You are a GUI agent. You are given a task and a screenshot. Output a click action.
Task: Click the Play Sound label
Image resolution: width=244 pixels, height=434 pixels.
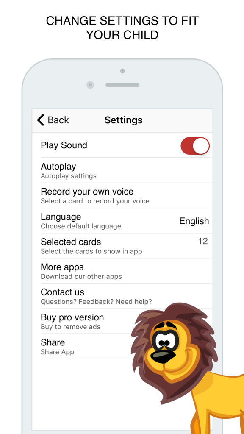coord(64,145)
